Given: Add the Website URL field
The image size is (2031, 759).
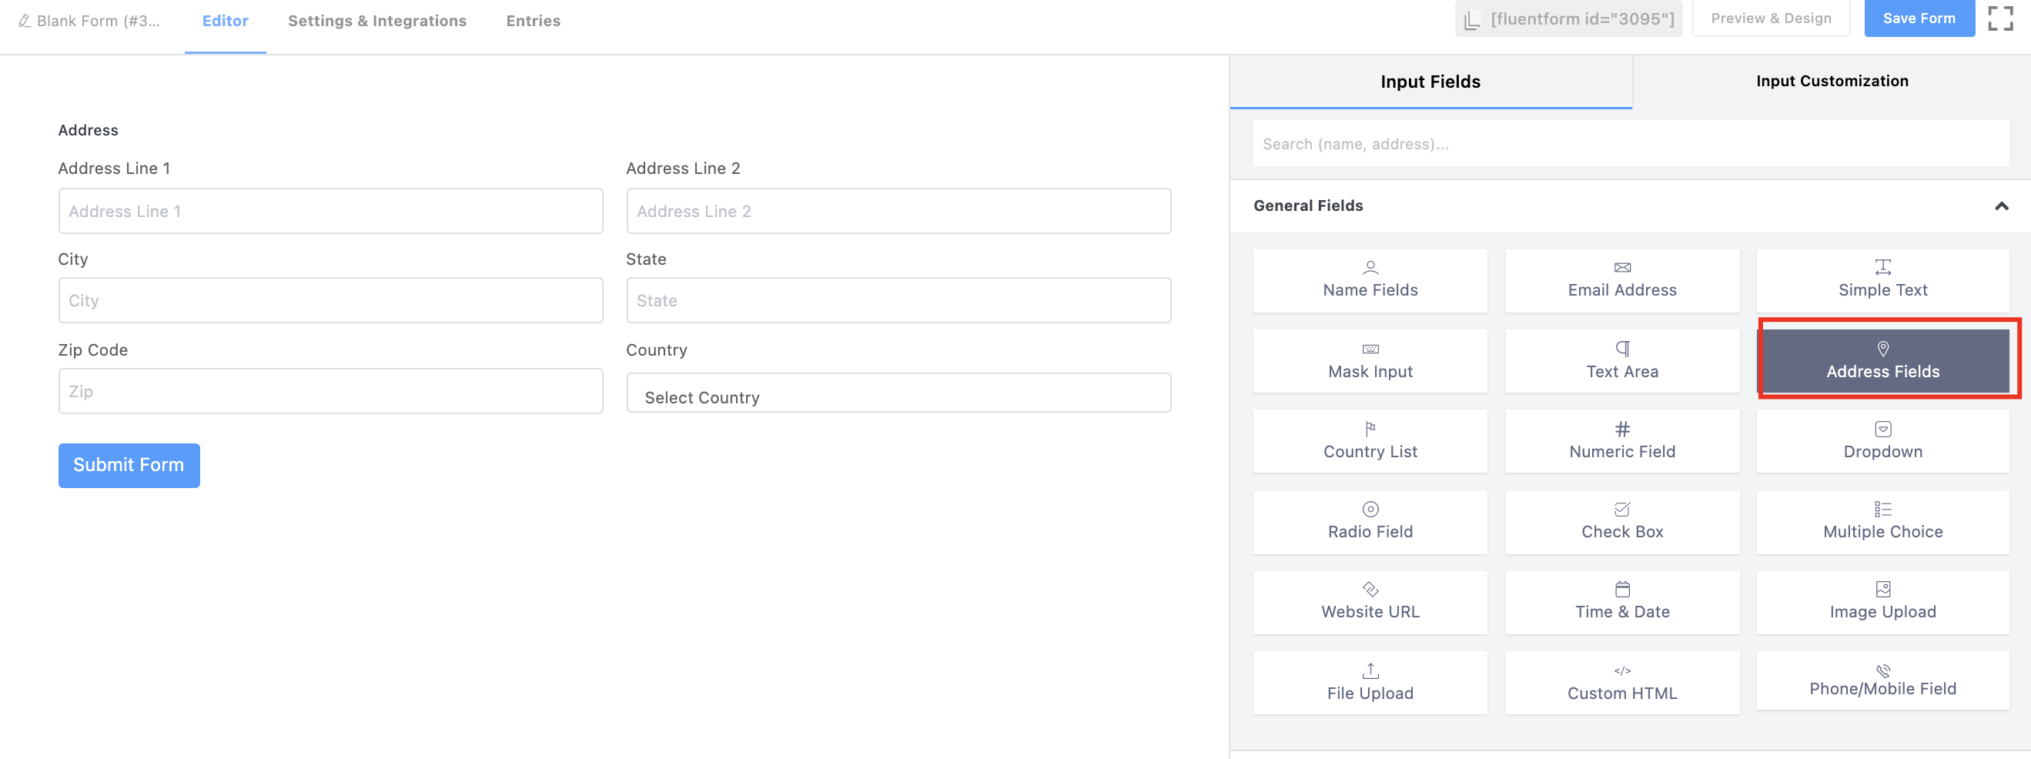Looking at the screenshot, I should pyautogui.click(x=1370, y=602).
